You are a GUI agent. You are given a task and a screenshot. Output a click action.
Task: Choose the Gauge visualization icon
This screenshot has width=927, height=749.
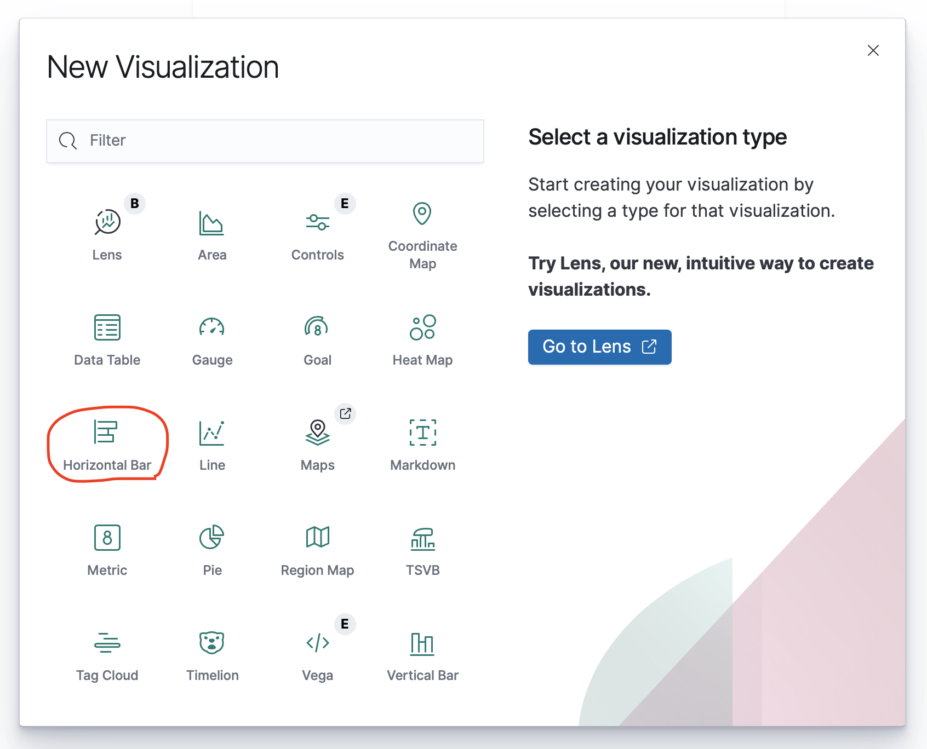pyautogui.click(x=212, y=326)
